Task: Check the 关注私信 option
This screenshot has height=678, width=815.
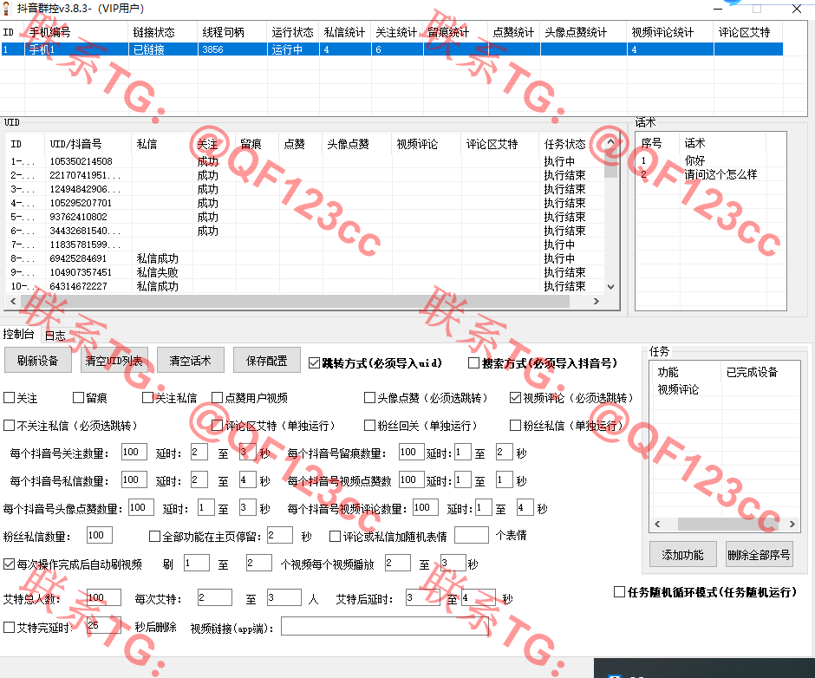Action: click(x=147, y=398)
